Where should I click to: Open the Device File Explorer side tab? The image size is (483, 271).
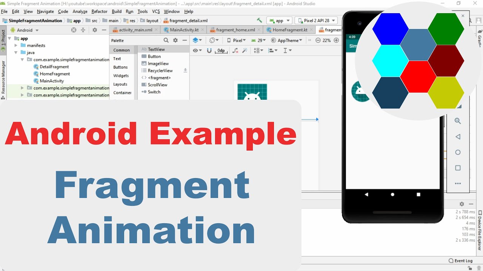coord(480,230)
